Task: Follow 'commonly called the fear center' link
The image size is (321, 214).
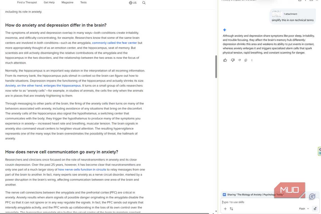Action: click(x=114, y=43)
